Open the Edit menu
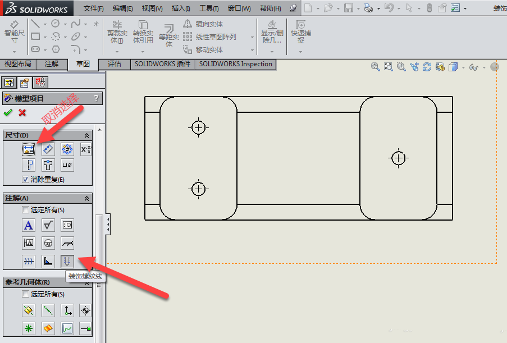The height and width of the screenshot is (343, 507). [122, 8]
